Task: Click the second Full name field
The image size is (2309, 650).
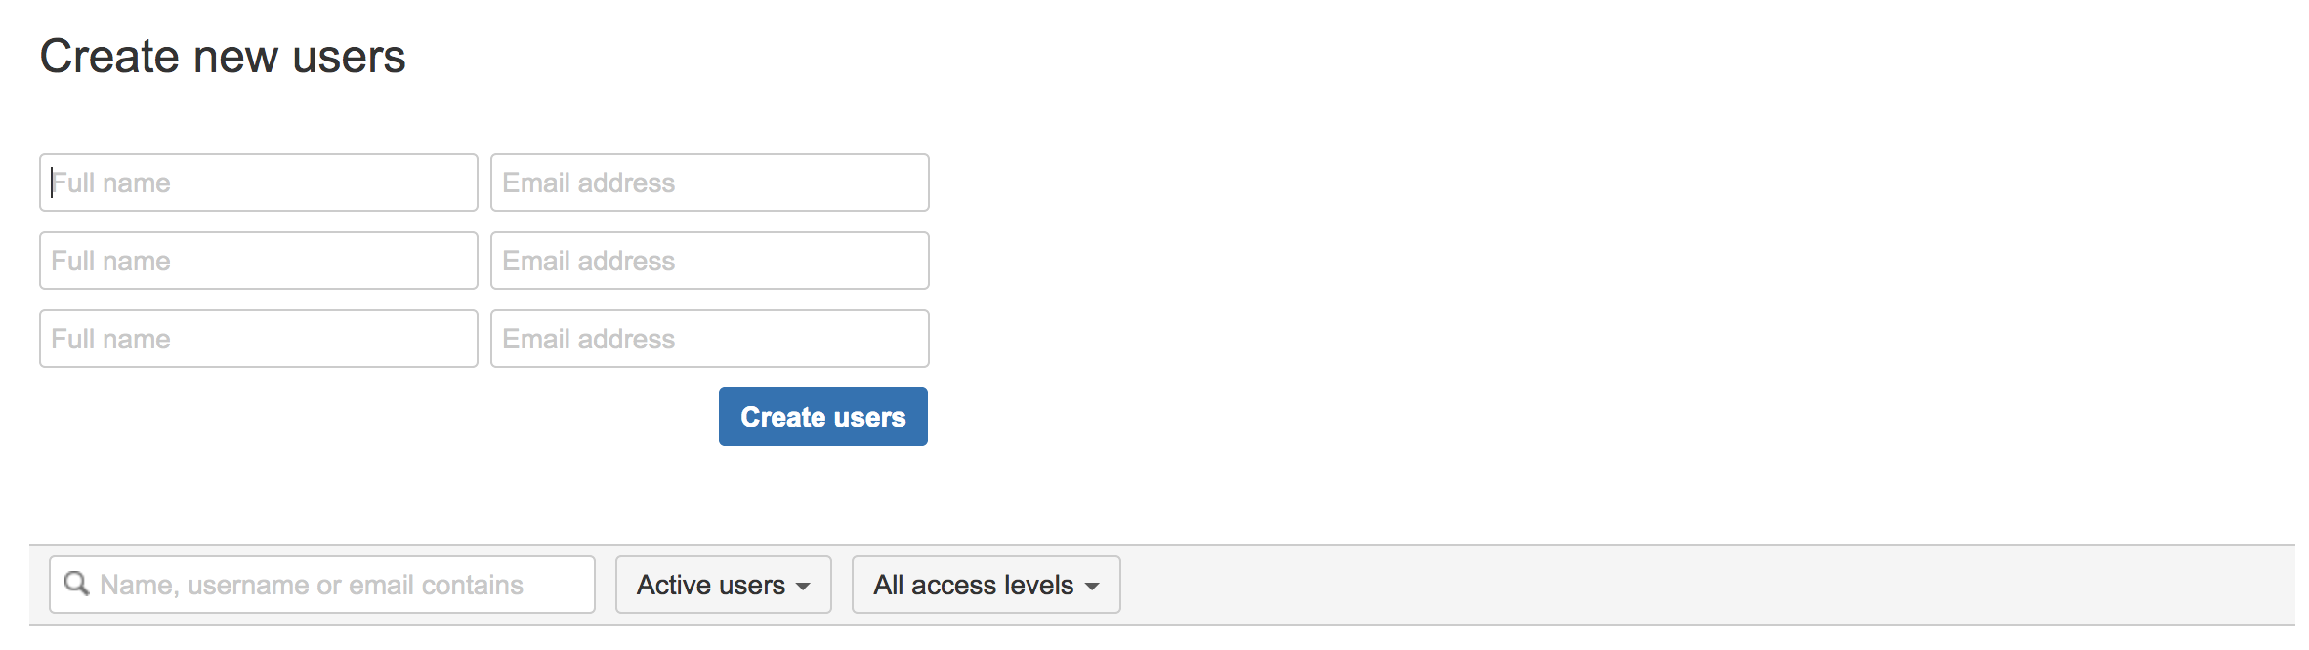Action: tap(257, 261)
